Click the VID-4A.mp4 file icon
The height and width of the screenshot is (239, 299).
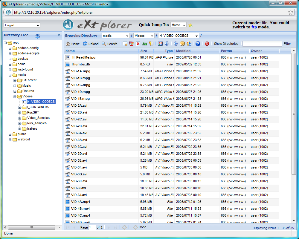pos(68,202)
